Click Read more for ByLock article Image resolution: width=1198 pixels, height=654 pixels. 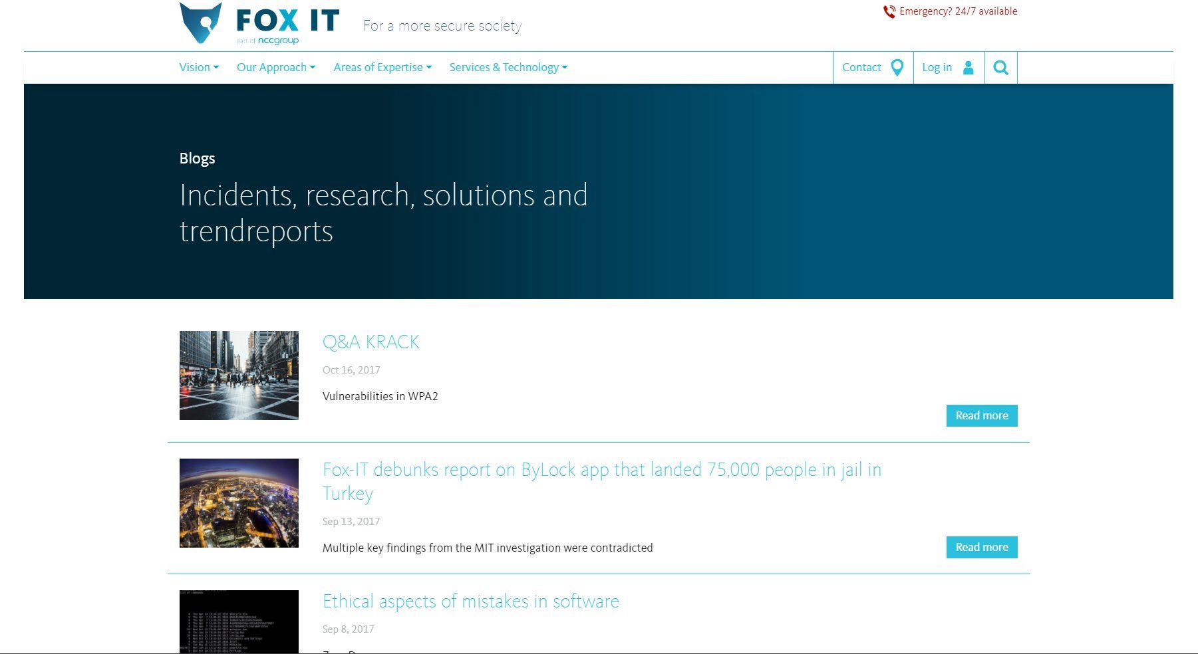pos(981,548)
